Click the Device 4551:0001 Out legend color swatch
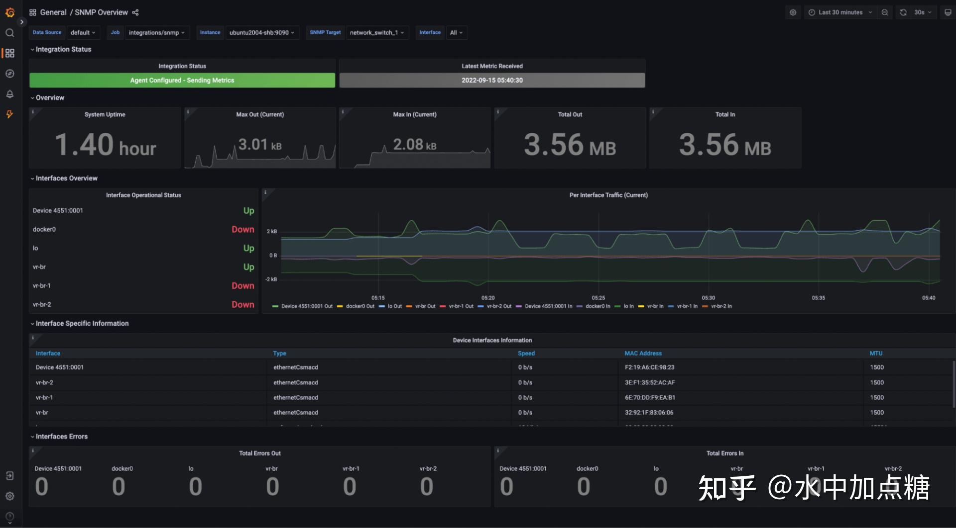Screen dimensions: 956x528 coord(275,306)
